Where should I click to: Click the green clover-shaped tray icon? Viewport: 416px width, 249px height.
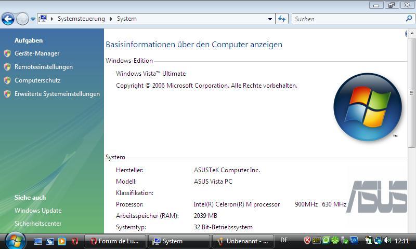335,240
